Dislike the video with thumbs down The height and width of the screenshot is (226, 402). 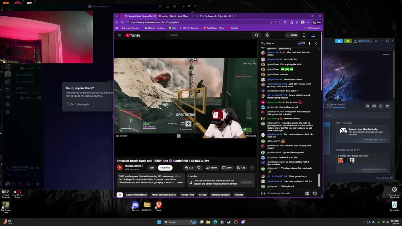(198, 168)
